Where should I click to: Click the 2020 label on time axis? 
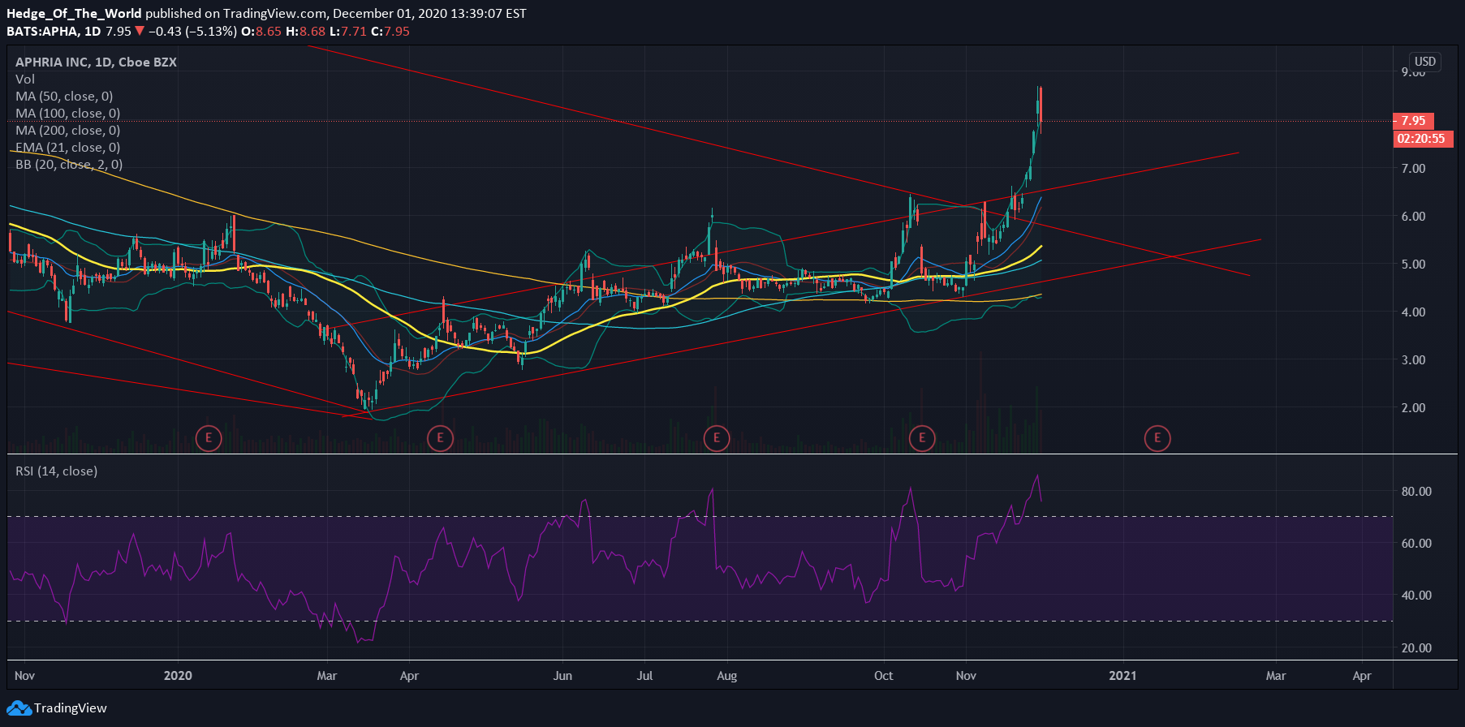(x=178, y=675)
